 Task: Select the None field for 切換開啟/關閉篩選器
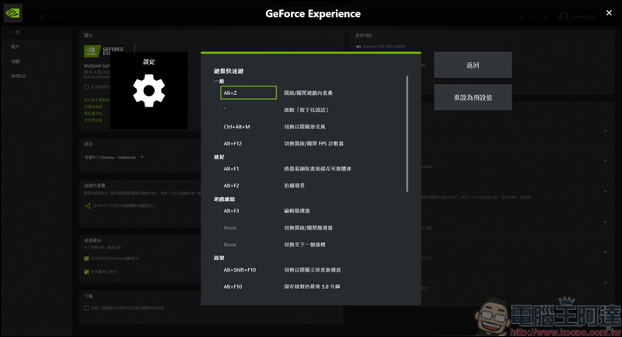click(248, 228)
